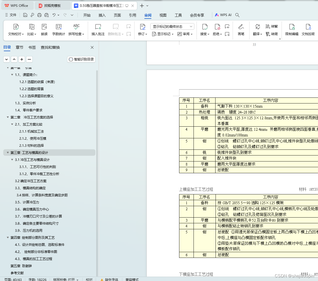Click the Print icon in quick access bar

pos(39,15)
